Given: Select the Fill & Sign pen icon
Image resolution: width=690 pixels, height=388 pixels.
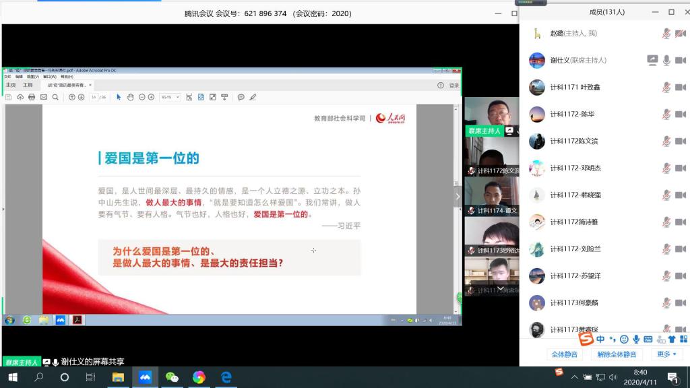Looking at the screenshot, I should 251,97.
